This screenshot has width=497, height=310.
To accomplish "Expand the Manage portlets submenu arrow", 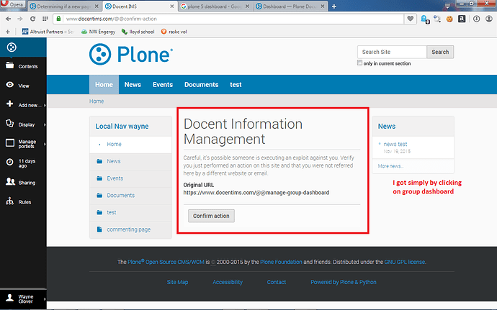I will 45,144.
